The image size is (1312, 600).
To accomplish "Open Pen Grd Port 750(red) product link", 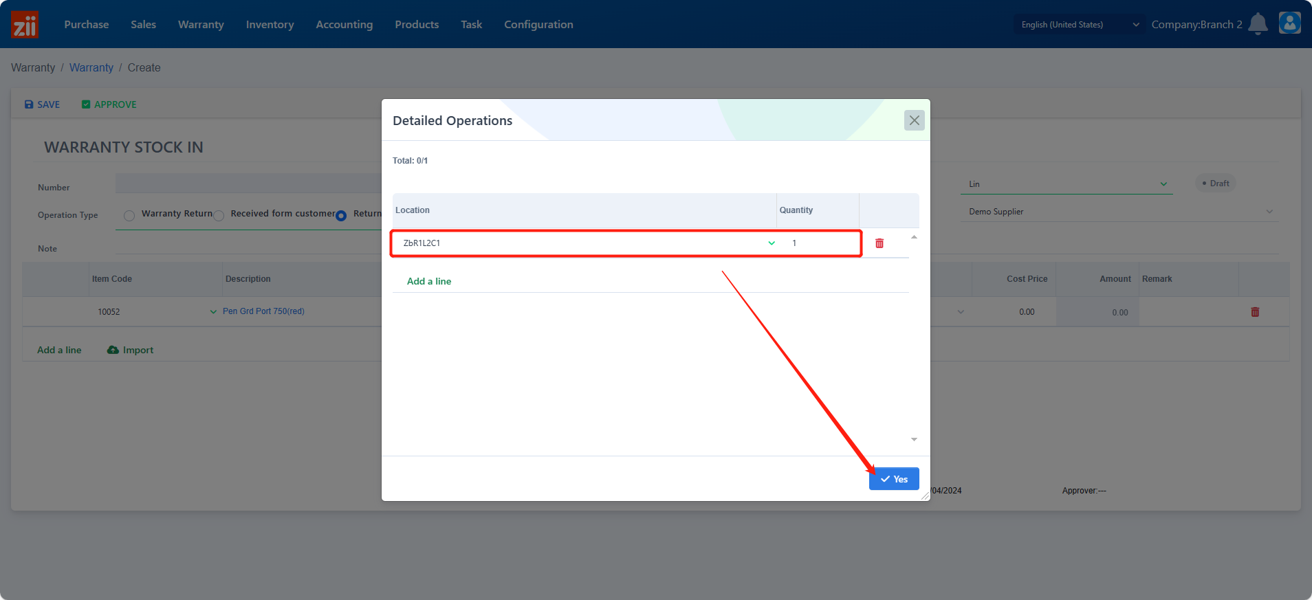I will (x=263, y=311).
